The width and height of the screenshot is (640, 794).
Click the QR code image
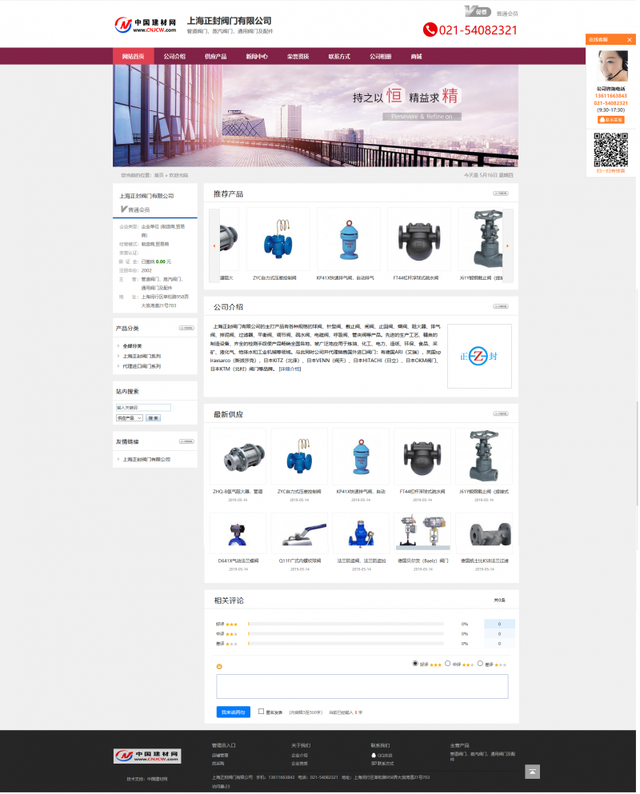(611, 150)
